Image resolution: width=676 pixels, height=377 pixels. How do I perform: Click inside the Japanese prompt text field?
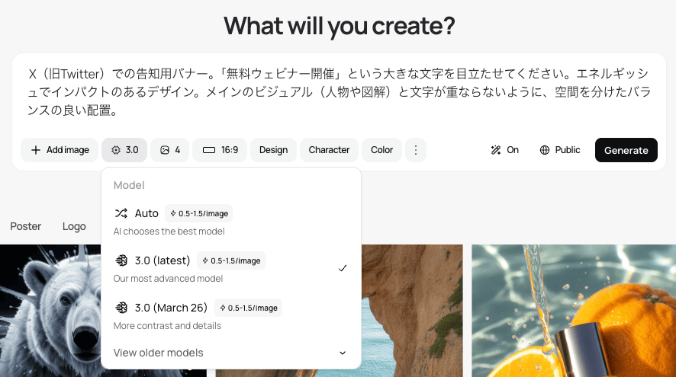(339, 92)
